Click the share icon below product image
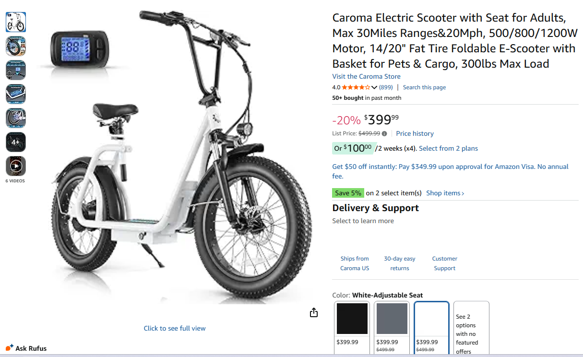Screen dimensions: 583x357 pyautogui.click(x=314, y=313)
